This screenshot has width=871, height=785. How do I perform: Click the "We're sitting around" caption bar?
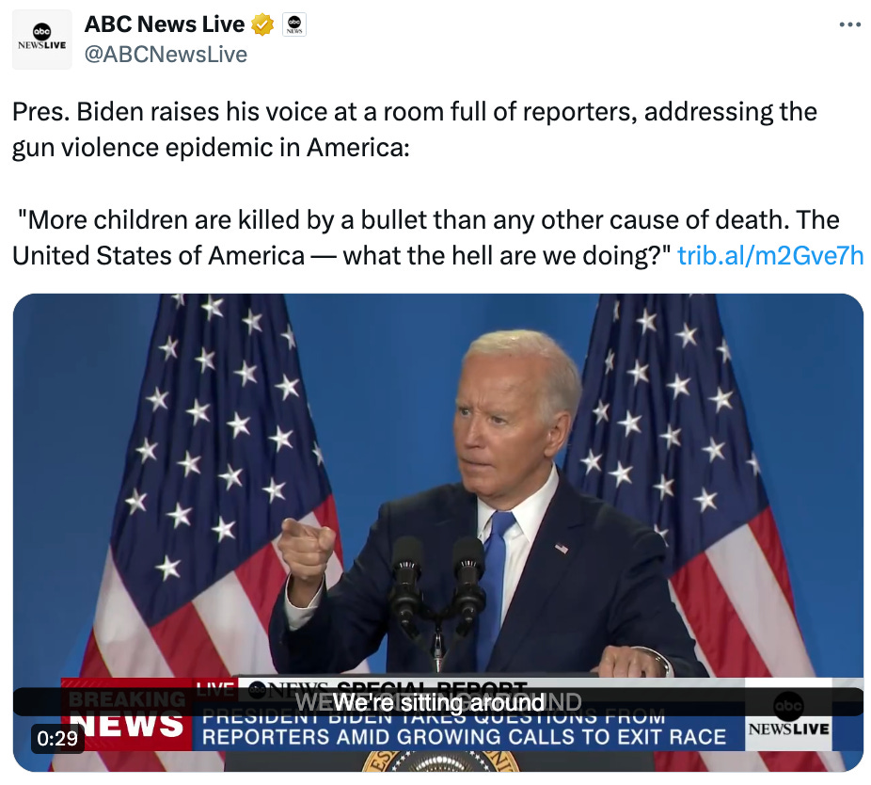tap(437, 702)
